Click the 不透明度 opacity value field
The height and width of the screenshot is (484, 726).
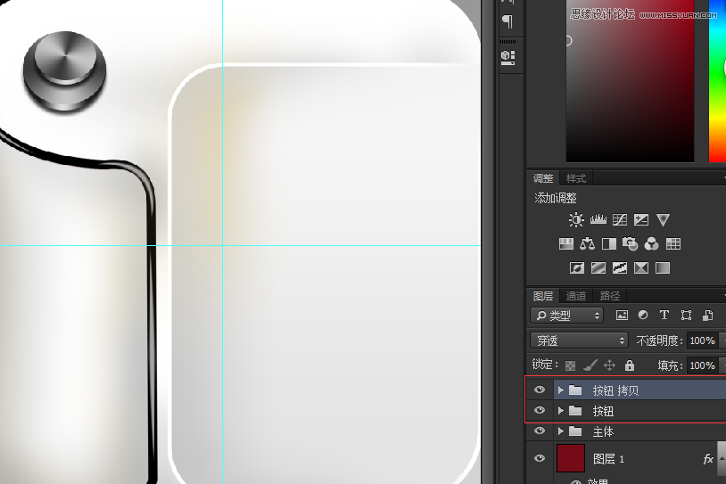703,340
